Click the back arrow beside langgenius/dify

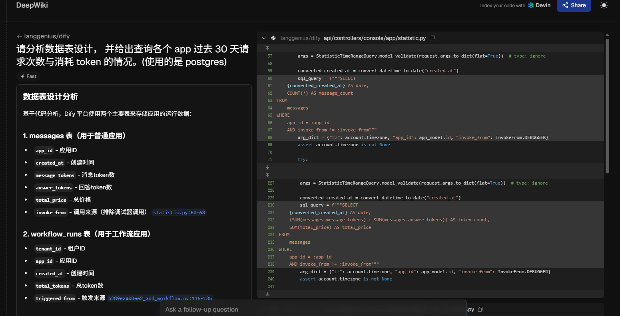point(19,36)
